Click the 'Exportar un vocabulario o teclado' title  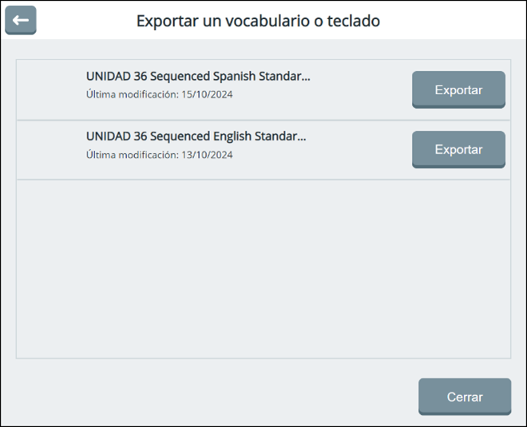pyautogui.click(x=258, y=21)
